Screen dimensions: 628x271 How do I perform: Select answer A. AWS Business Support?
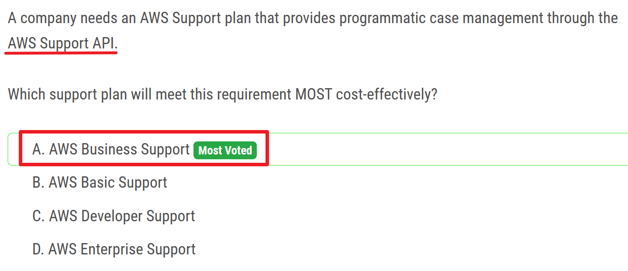[x=111, y=149]
